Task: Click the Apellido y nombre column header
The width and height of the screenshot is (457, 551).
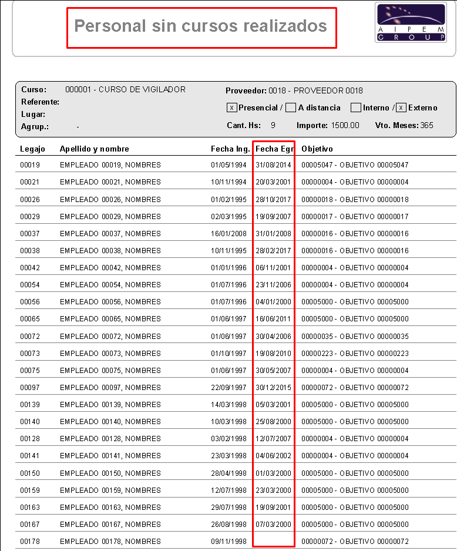Action: pyautogui.click(x=94, y=149)
